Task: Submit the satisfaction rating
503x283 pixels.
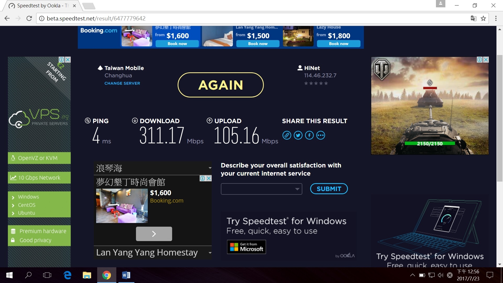Action: coord(329,189)
